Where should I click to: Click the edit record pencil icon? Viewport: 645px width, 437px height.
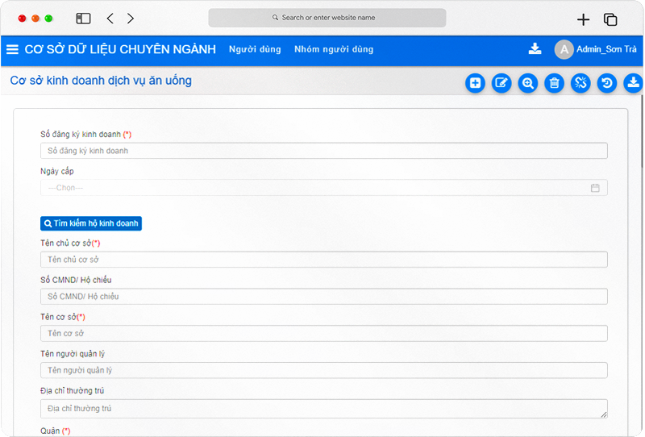click(x=501, y=83)
